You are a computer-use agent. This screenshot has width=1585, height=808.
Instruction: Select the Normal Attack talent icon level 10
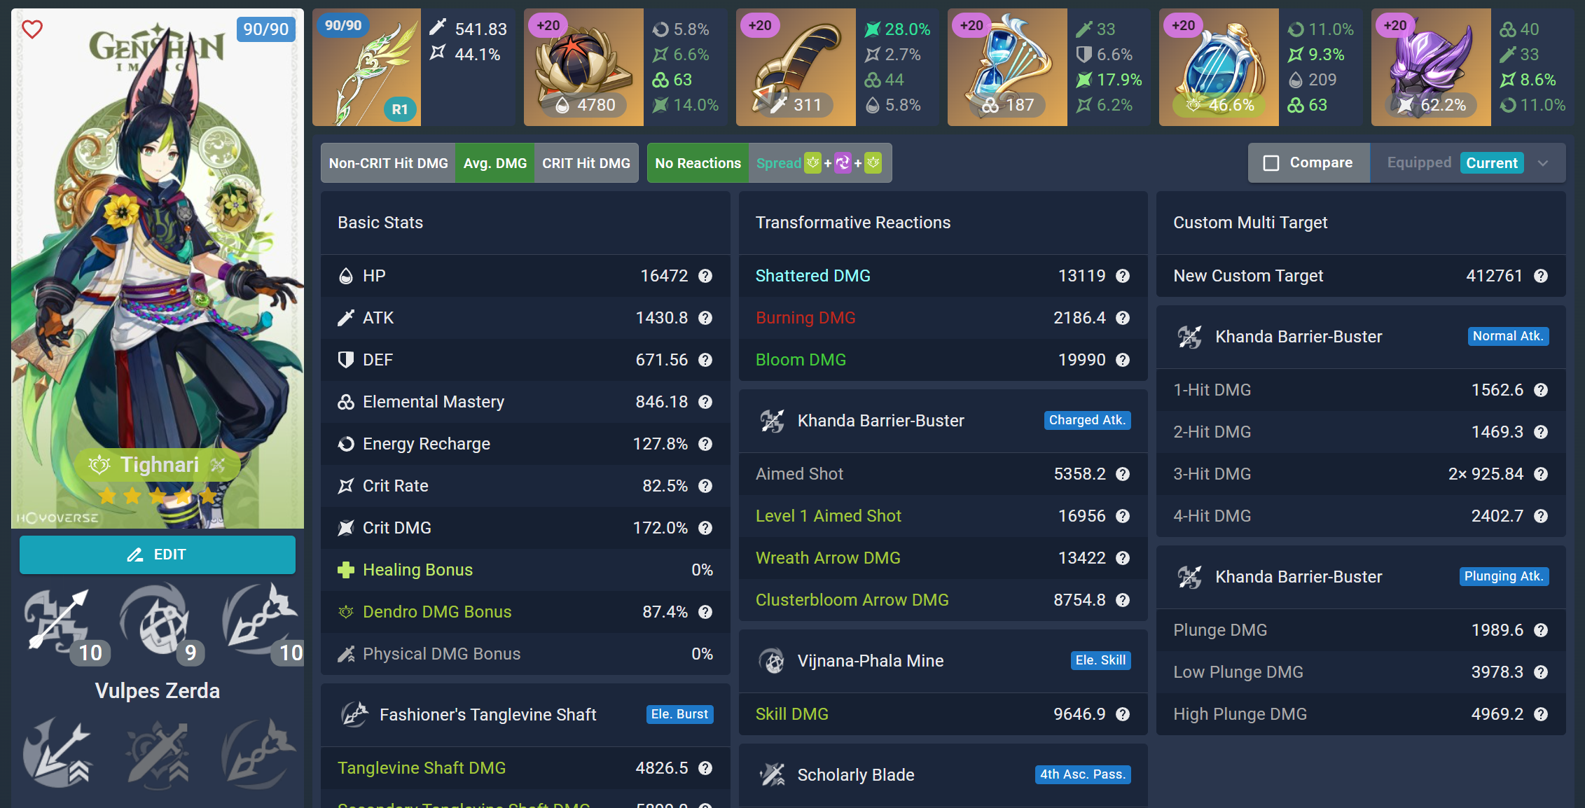tap(60, 621)
